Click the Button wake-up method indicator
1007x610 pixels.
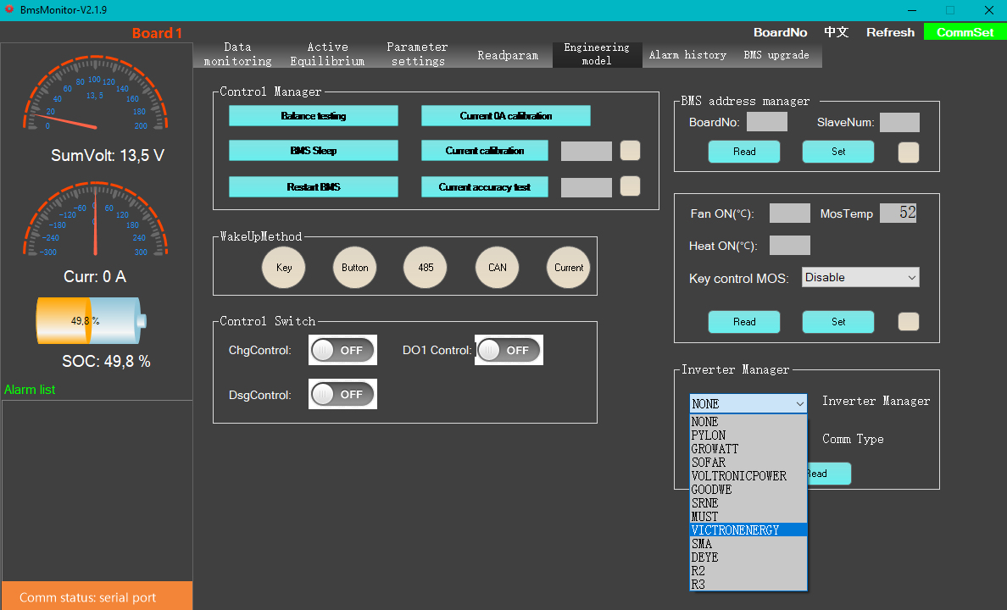(355, 268)
